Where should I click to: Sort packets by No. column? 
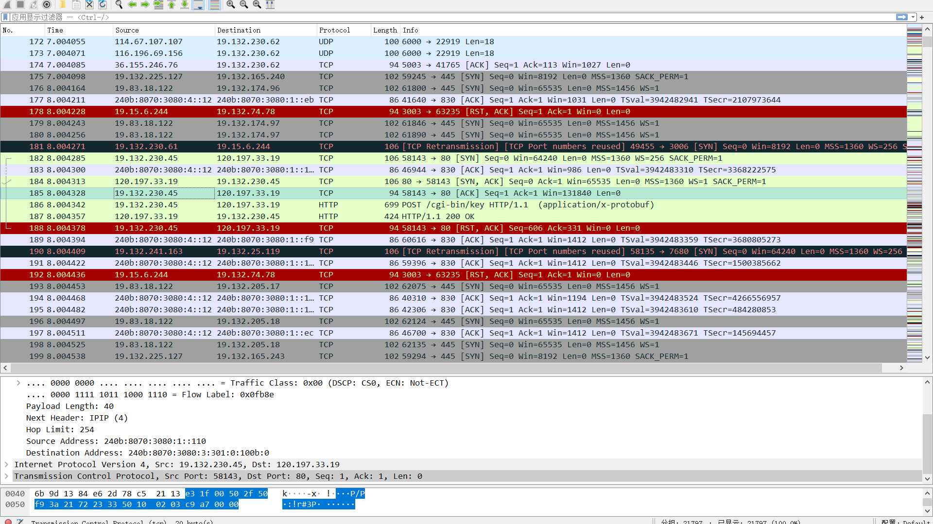coord(23,30)
